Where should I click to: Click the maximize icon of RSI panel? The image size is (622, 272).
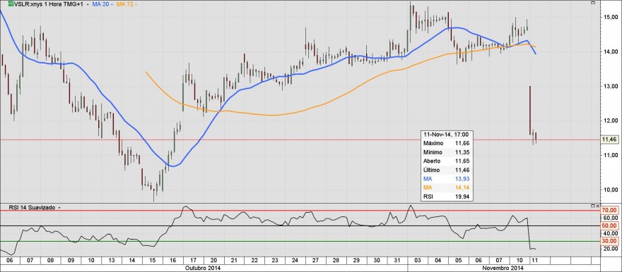[592, 206]
